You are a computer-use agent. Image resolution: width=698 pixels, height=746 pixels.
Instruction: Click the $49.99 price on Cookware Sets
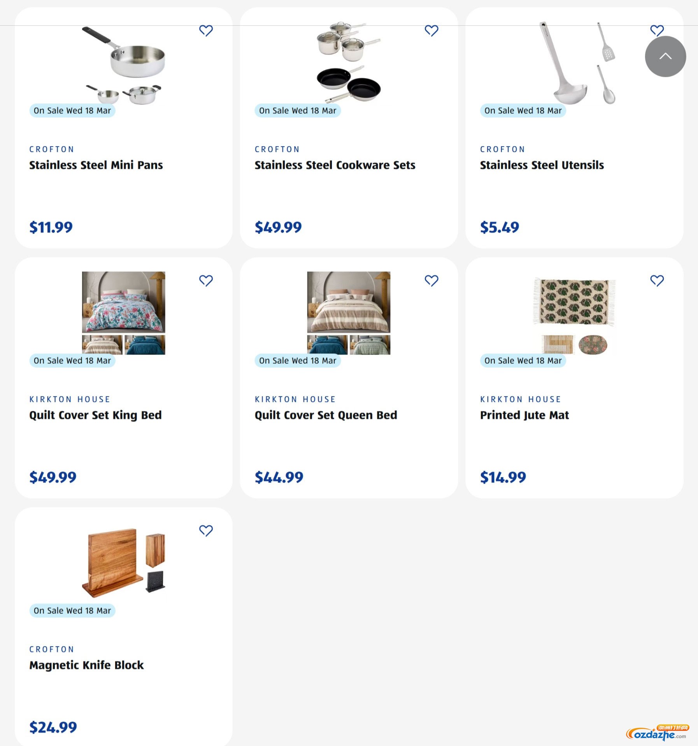(x=278, y=227)
